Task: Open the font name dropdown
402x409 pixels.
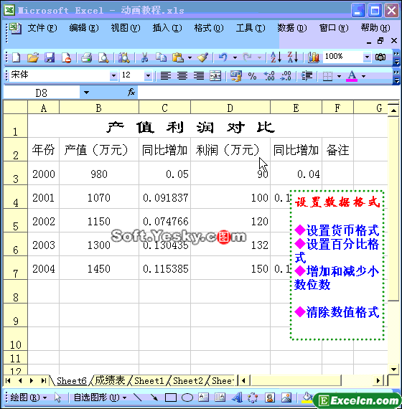Action: (x=113, y=75)
